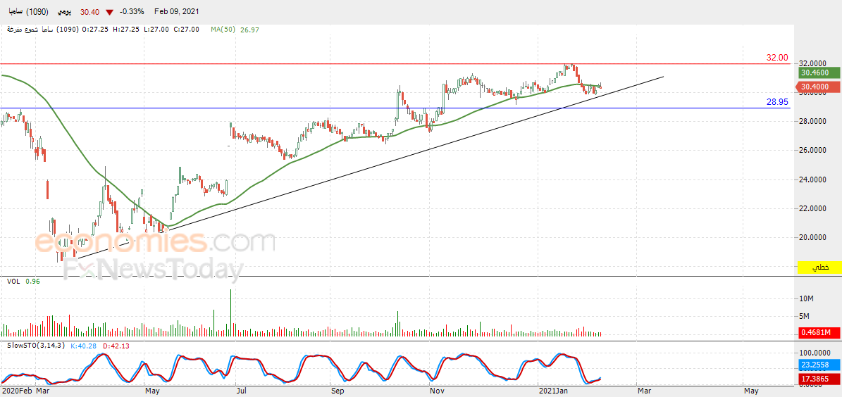Image resolution: width=842 pixels, height=397 pixels.
Task: Click the 28.0000 price axis label
Action: [815, 121]
